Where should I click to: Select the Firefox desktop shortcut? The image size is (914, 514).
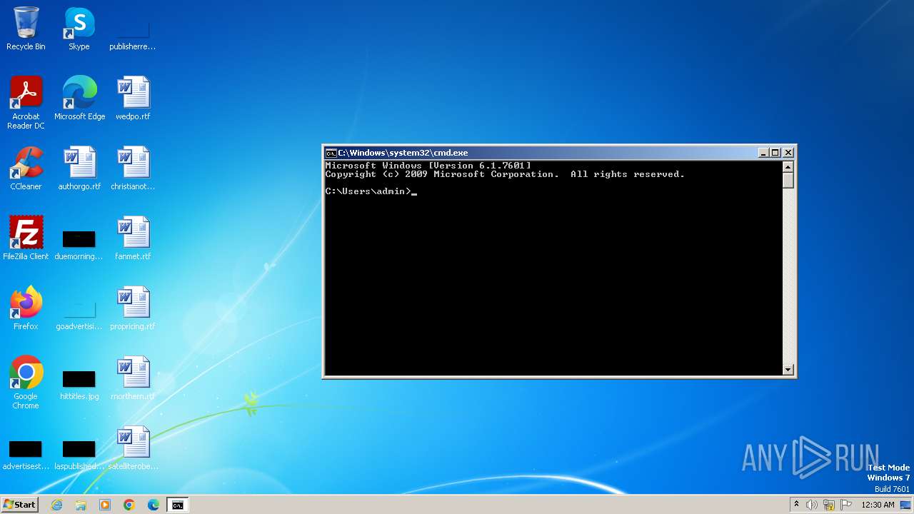pos(26,308)
